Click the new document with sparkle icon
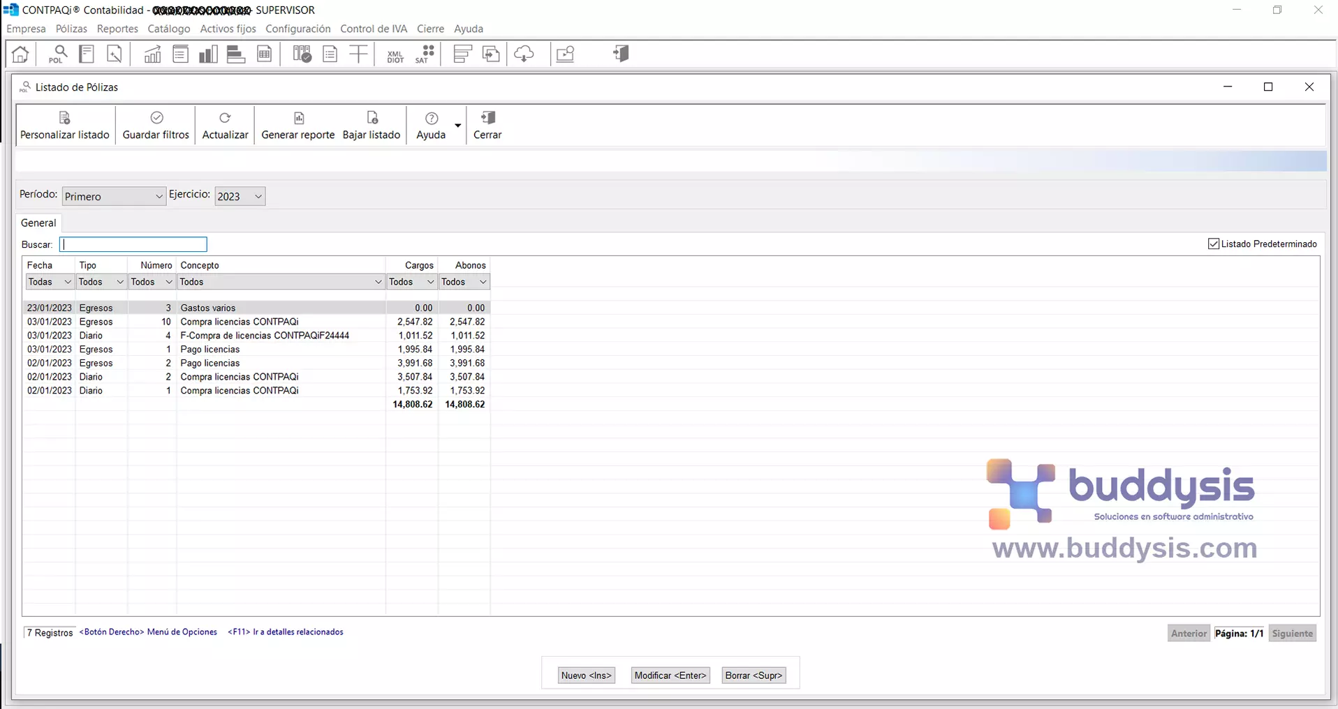This screenshot has width=1338, height=709. [114, 54]
